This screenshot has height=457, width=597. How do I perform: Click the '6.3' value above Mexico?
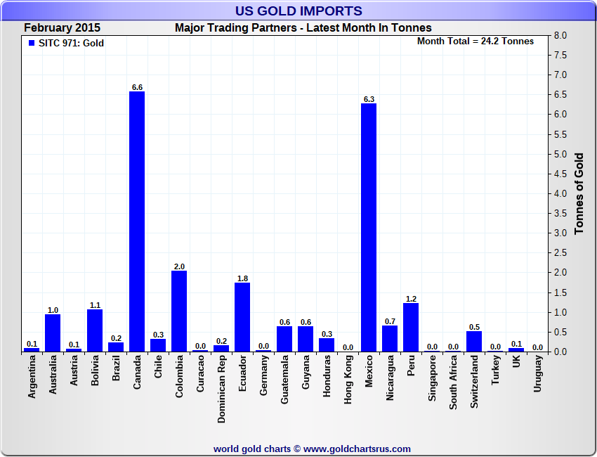tap(369, 99)
